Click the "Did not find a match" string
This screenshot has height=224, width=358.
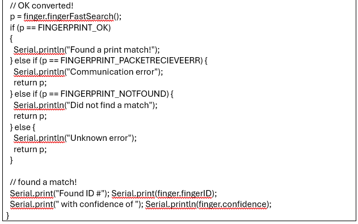109,105
